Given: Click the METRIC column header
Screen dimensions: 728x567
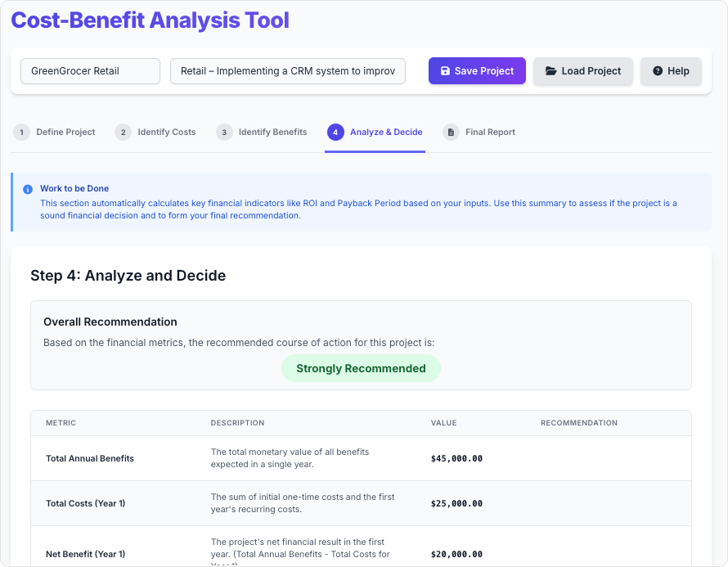Looking at the screenshot, I should pyautogui.click(x=61, y=423).
